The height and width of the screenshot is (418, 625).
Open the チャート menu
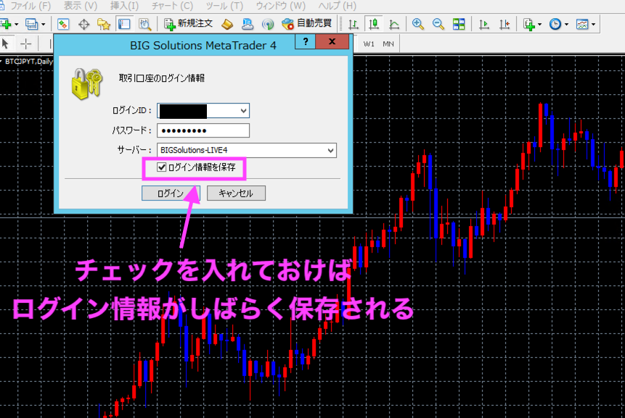(171, 6)
